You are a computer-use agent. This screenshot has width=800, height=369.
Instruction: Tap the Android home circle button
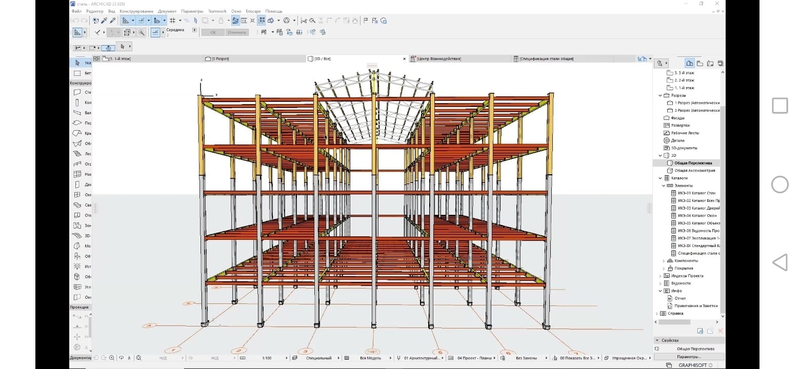(779, 184)
